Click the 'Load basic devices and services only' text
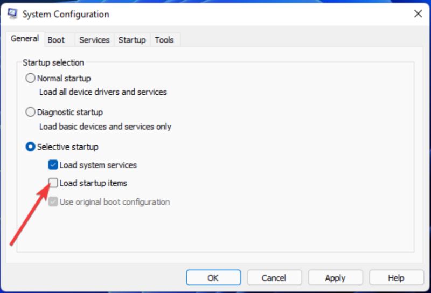Screen dimensions: 431x293 click(105, 127)
